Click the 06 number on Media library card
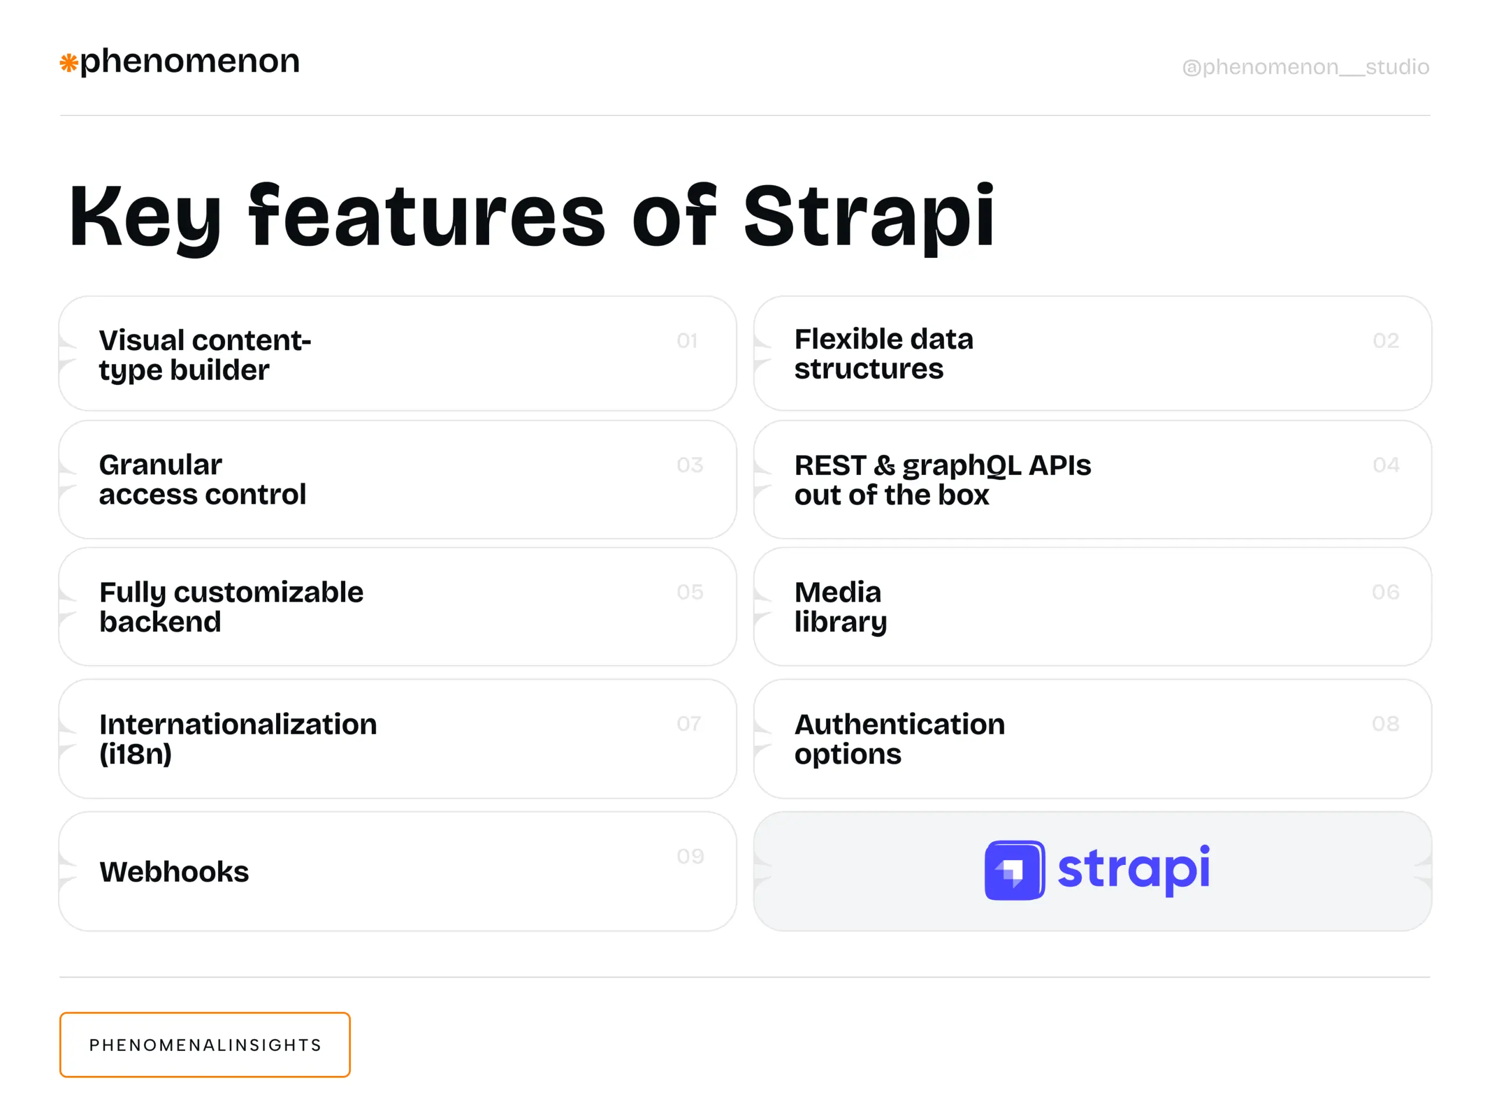The image size is (1485, 1113). (1385, 592)
